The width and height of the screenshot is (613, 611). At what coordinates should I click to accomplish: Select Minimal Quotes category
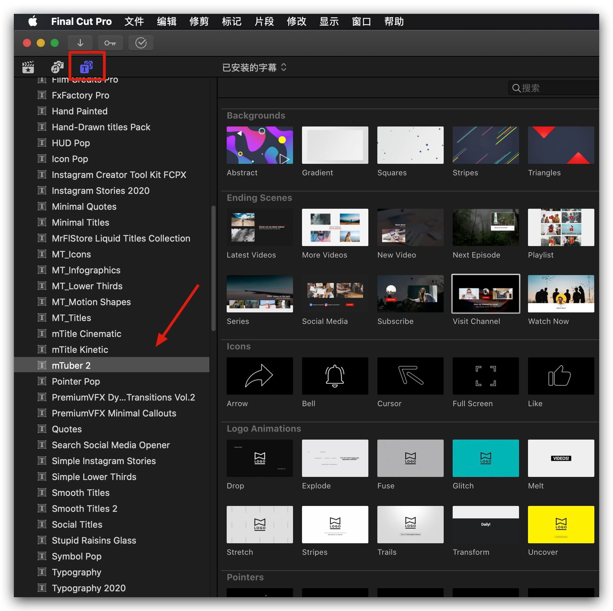pyautogui.click(x=112, y=206)
